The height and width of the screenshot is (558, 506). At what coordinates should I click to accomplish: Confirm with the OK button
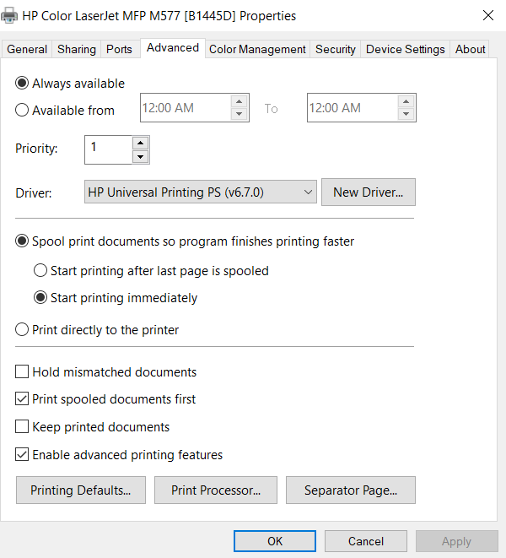point(275,541)
